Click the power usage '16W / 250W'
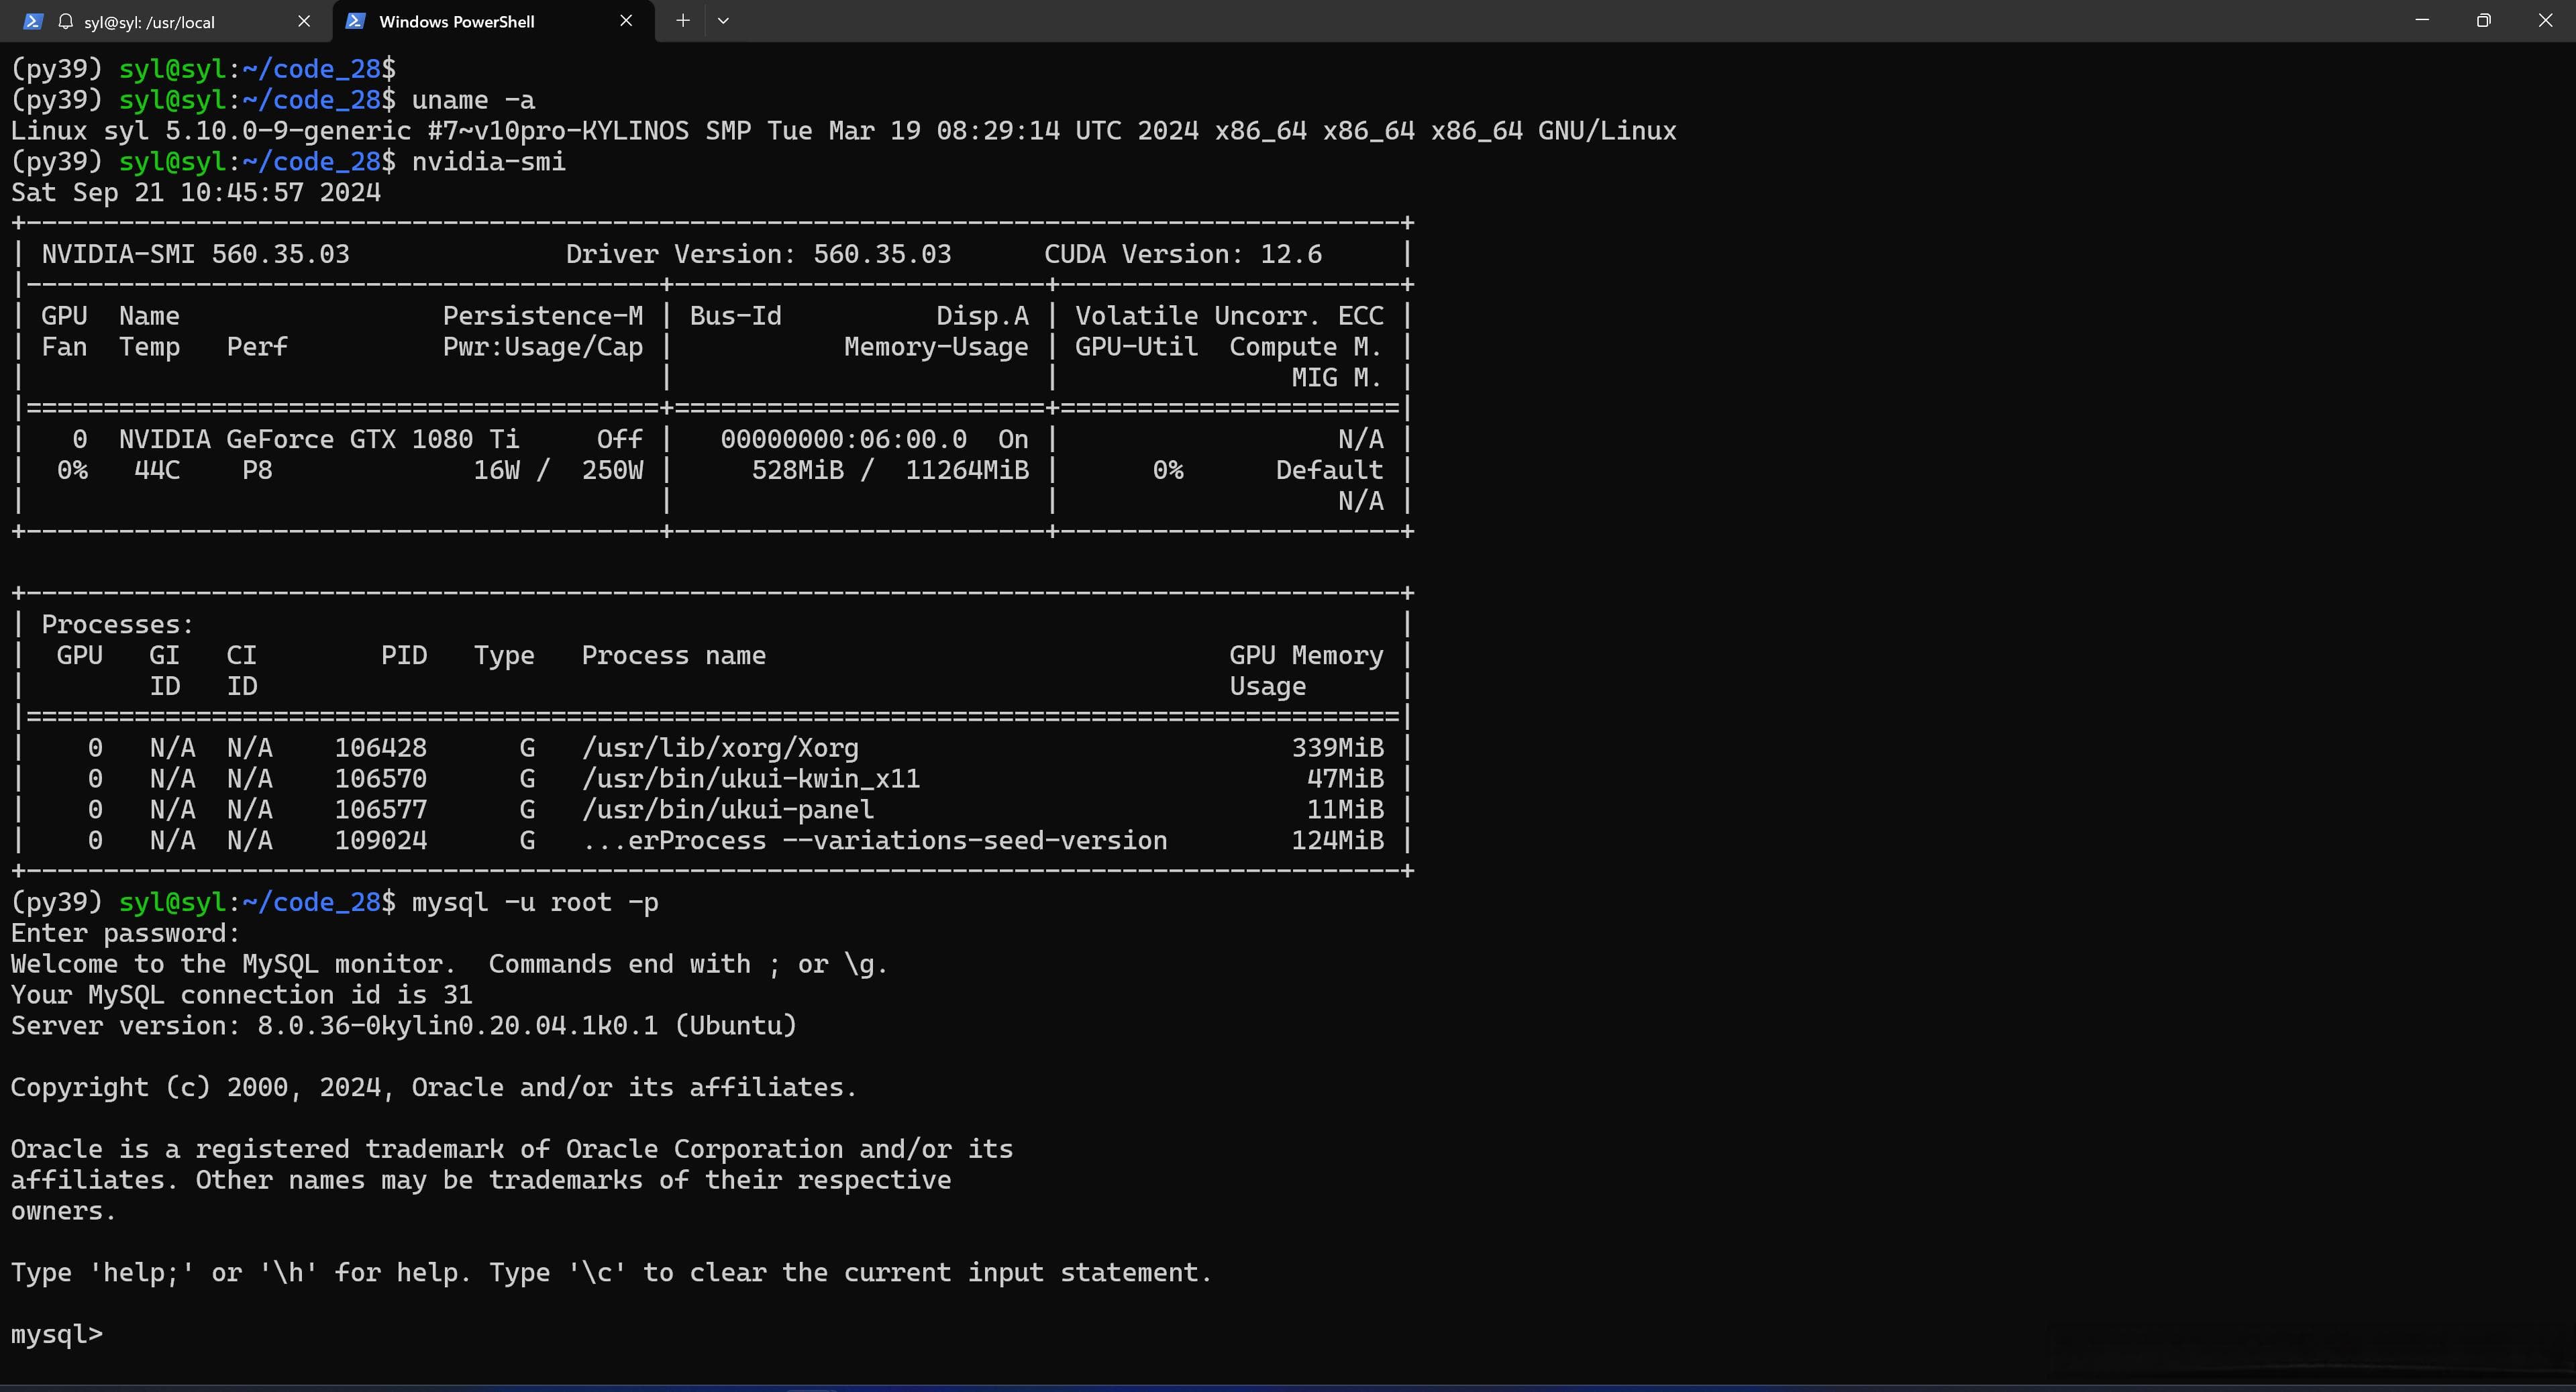2576x1392 pixels. pyautogui.click(x=558, y=470)
